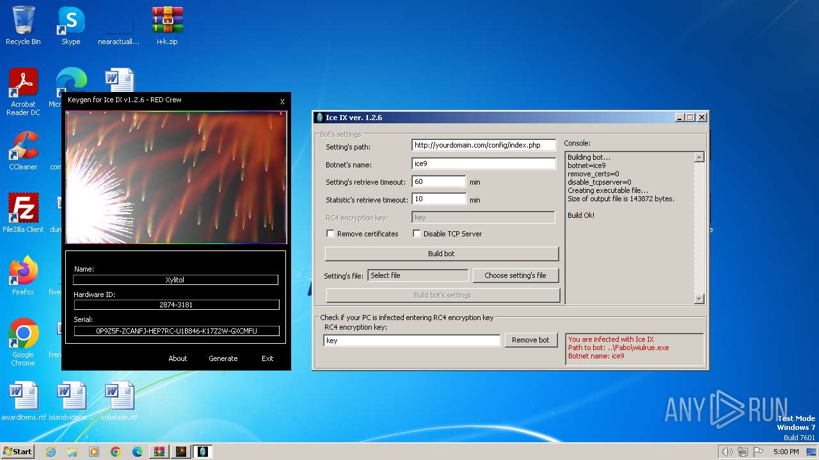Open the Skype desktop shortcut
The width and height of the screenshot is (819, 460).
(x=70, y=26)
